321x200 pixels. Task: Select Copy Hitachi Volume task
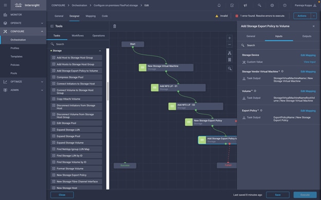tap(76, 99)
